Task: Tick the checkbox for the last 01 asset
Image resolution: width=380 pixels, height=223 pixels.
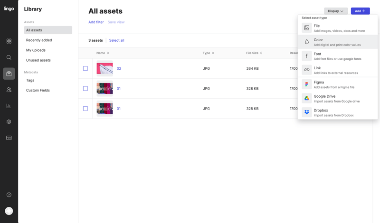Action: pyautogui.click(x=85, y=109)
